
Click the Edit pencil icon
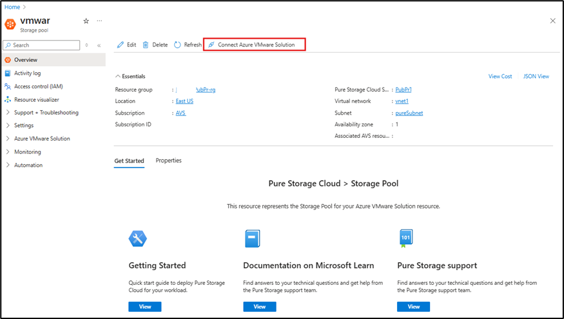[x=121, y=45]
